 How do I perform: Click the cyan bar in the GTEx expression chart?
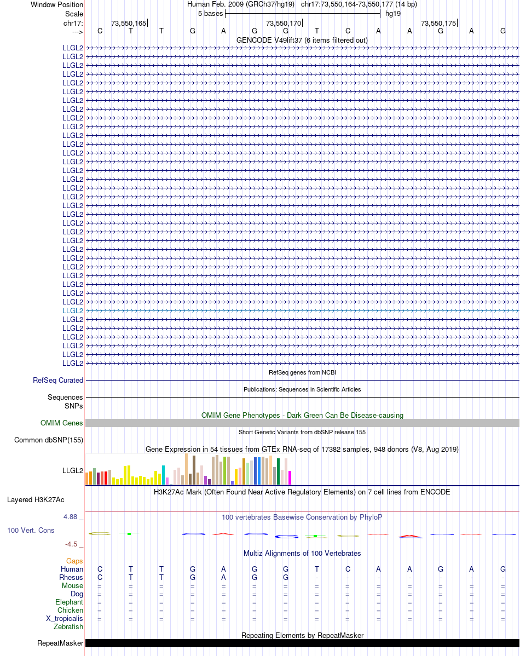[164, 475]
